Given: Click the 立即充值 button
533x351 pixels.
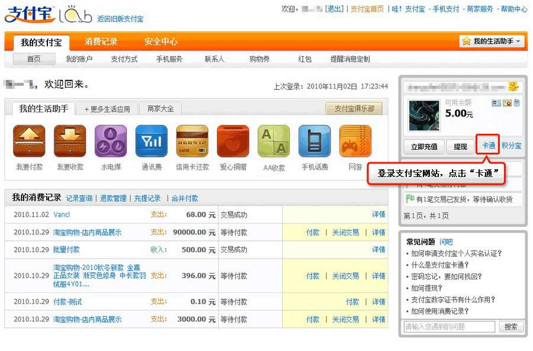Looking at the screenshot, I should pyautogui.click(x=424, y=147).
